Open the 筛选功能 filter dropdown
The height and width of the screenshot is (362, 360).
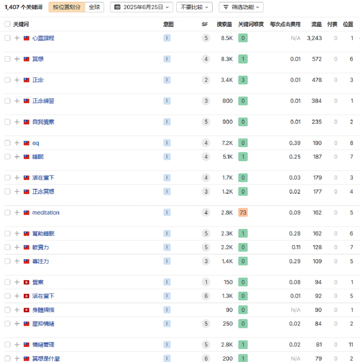[241, 7]
